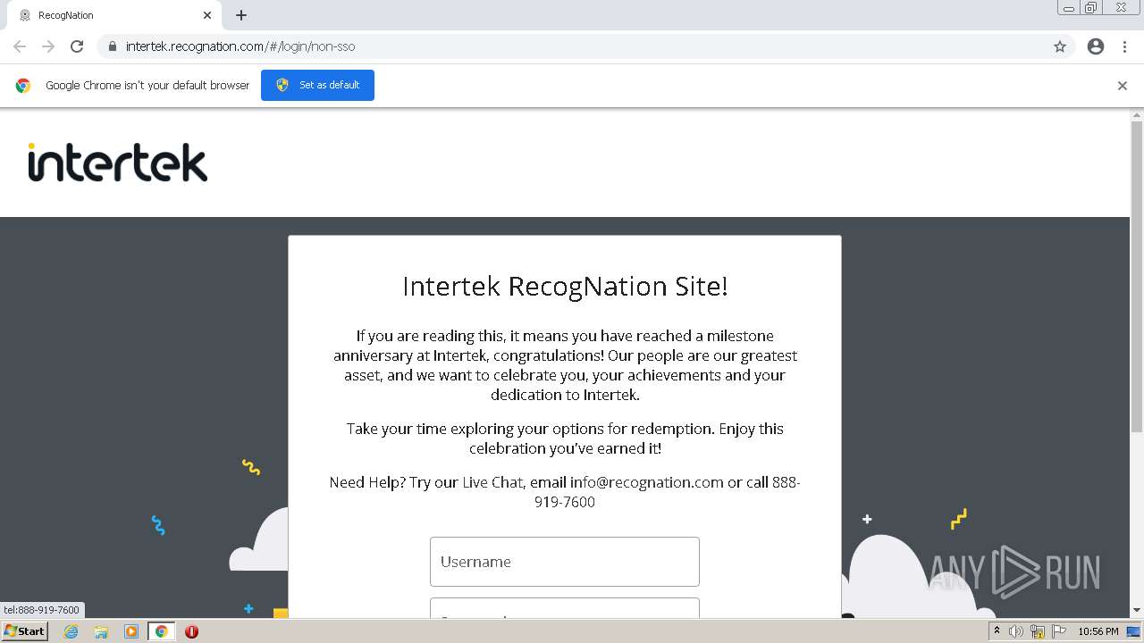Open the Chrome three-dot menu
1144x643 pixels.
1124,46
